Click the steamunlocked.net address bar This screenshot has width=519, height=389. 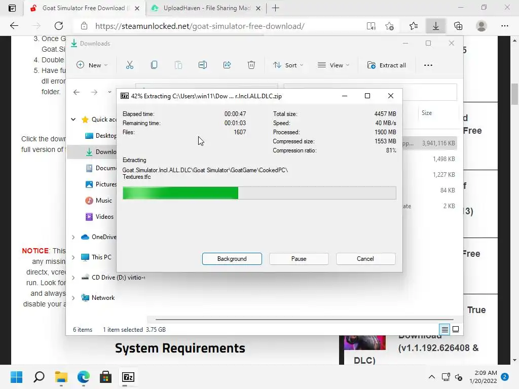coord(200,26)
